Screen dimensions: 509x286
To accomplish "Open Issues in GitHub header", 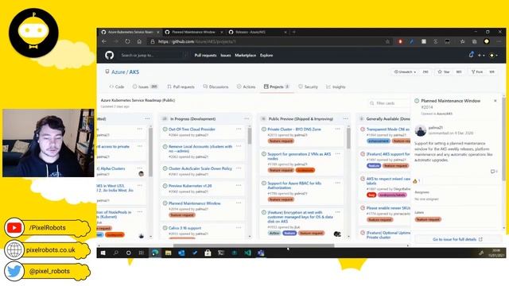I will coord(226,55).
